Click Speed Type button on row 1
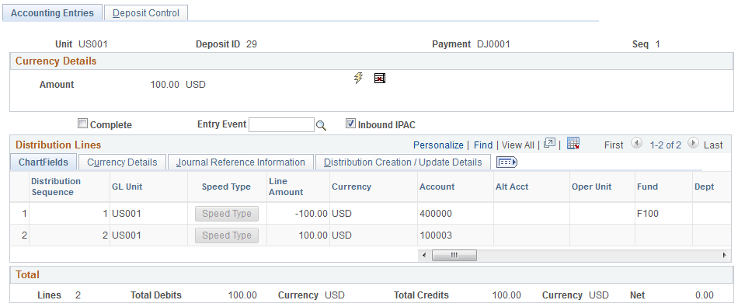 [x=227, y=214]
